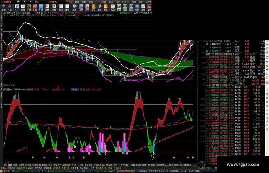The height and width of the screenshot is (173, 269).
Task: Click the 账户资金 bottom button
Action: pos(108,168)
